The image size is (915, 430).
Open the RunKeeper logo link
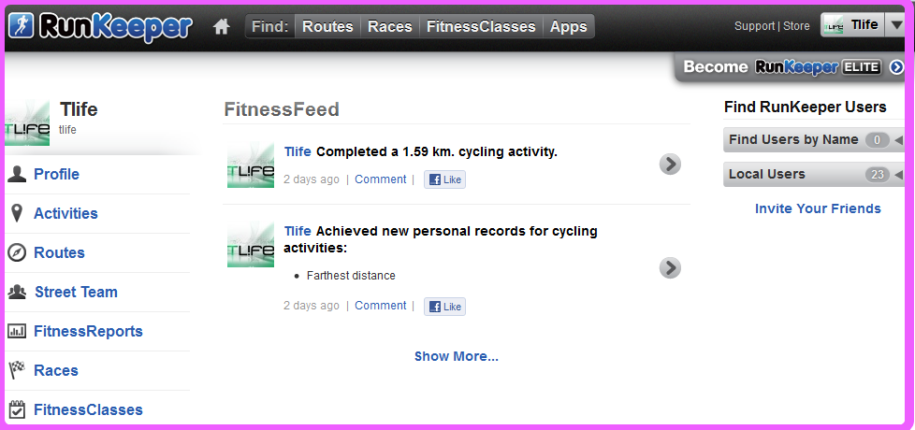100,27
